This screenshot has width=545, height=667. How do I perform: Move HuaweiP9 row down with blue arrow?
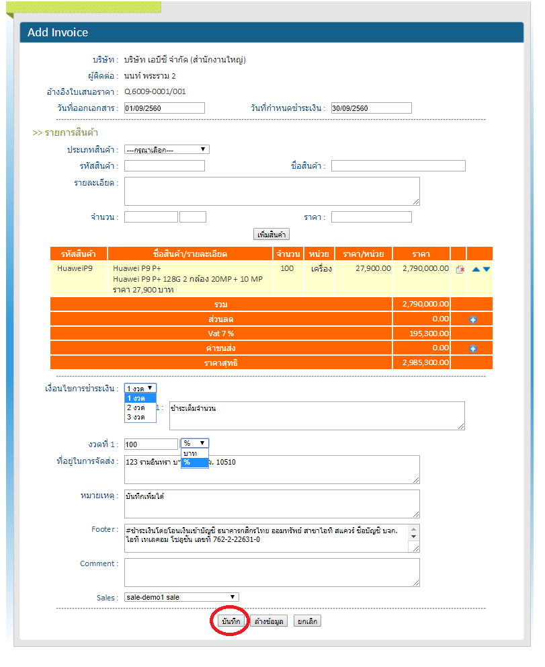tap(487, 269)
